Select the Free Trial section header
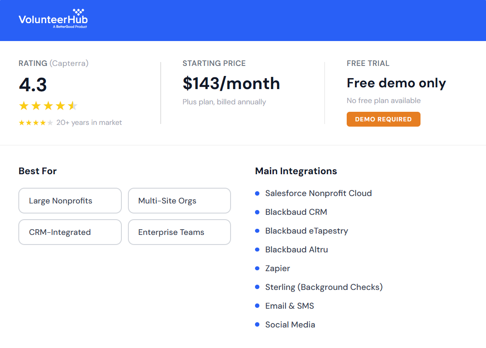The height and width of the screenshot is (348, 486). click(368, 63)
